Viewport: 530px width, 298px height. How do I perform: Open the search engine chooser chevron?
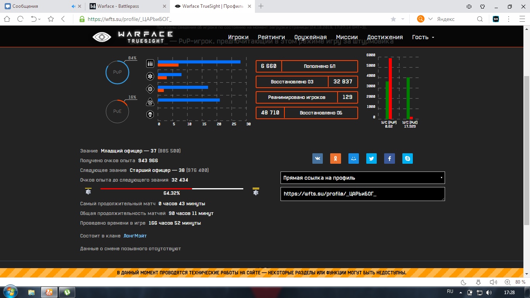pyautogui.click(x=430, y=19)
